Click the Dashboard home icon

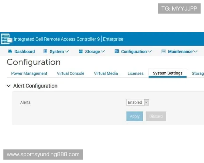[10, 52]
